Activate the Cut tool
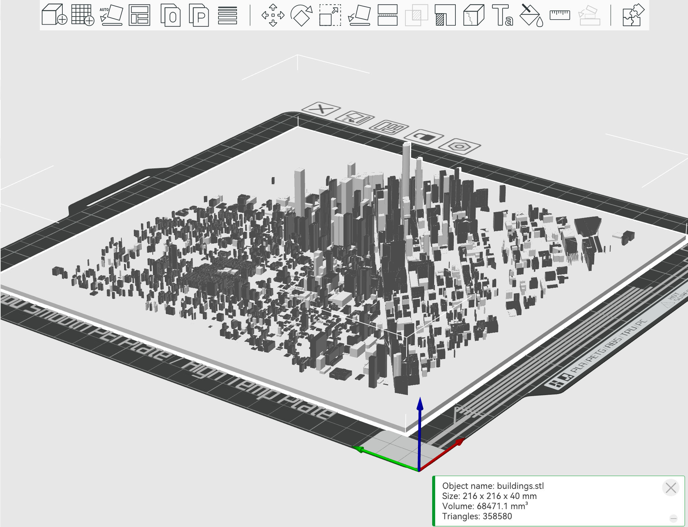Viewport: 688px width, 527px height. pos(388,15)
